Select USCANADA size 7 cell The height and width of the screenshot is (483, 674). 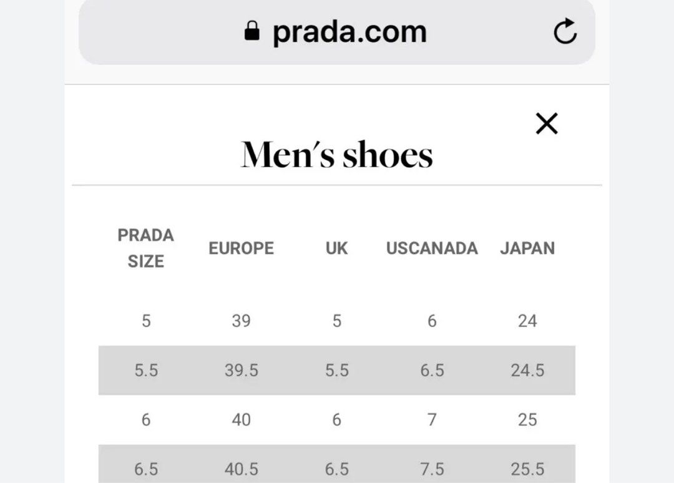point(432,419)
